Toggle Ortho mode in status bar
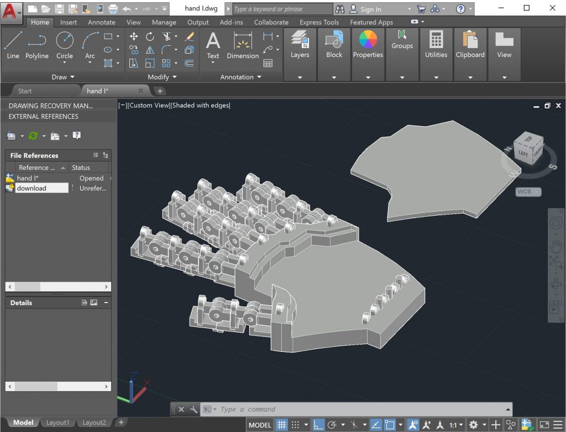The image size is (566, 432). [318, 425]
